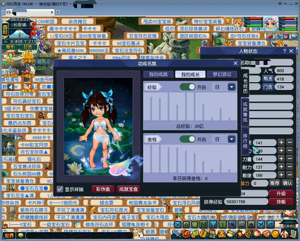Click the character costume preview image
The width and height of the screenshot is (300, 241).
pyautogui.click(x=98, y=127)
